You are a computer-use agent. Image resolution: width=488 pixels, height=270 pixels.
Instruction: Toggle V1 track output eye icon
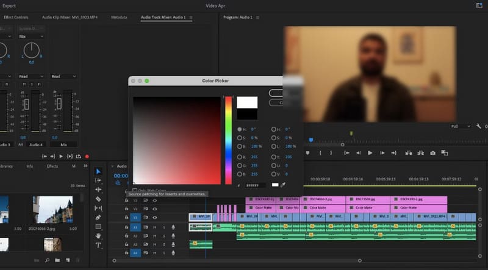[155, 217]
